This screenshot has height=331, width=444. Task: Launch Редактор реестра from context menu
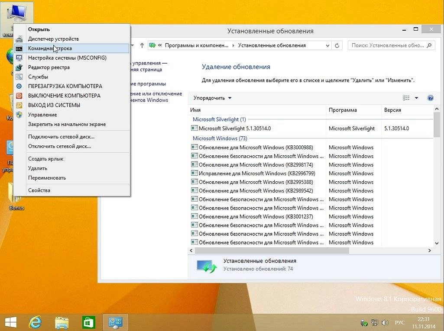coord(72,67)
